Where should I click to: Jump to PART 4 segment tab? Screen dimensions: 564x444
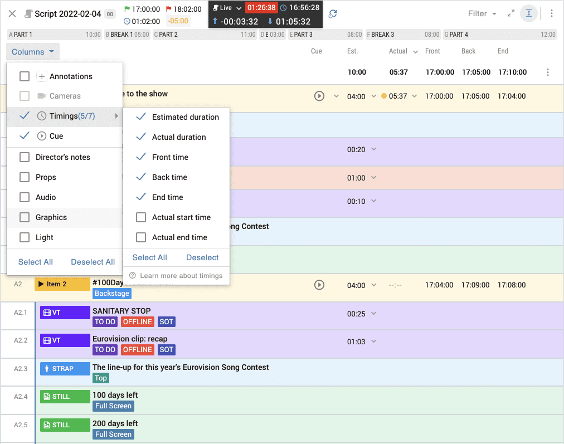[500, 35]
